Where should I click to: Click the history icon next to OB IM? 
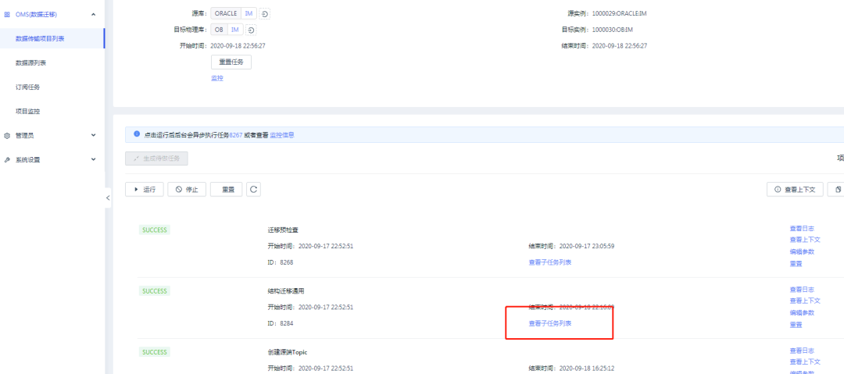(251, 30)
